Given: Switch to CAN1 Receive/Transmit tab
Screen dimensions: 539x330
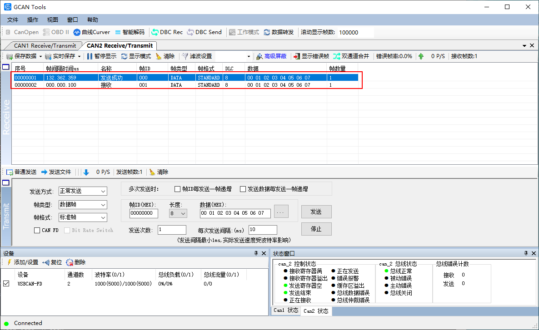Looking at the screenshot, I should tap(45, 46).
